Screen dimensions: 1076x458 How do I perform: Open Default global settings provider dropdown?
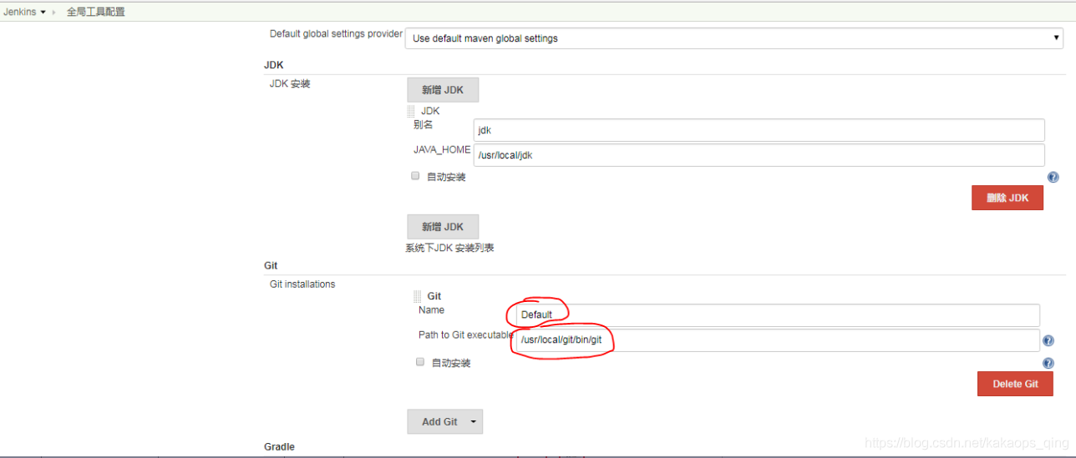coord(733,38)
